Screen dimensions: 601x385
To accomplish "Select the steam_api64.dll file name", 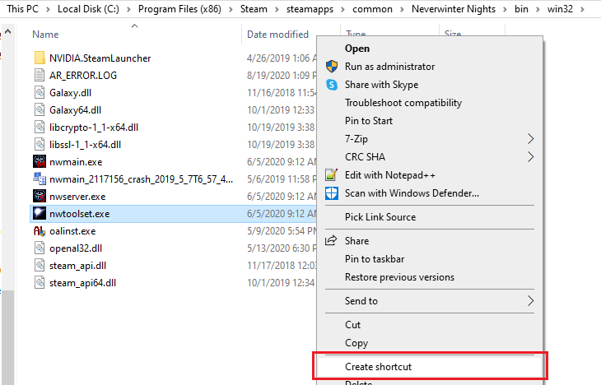I will pos(82,283).
